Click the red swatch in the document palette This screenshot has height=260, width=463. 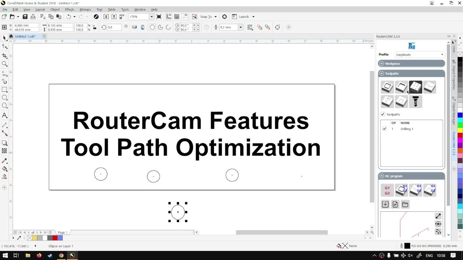coord(55,238)
